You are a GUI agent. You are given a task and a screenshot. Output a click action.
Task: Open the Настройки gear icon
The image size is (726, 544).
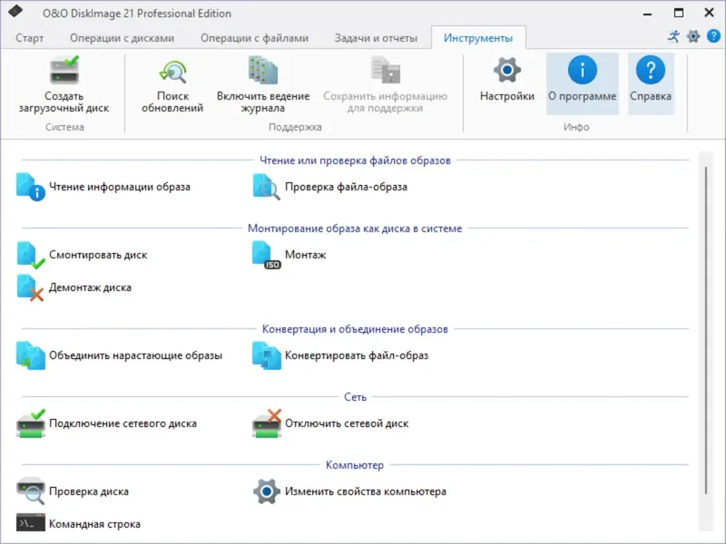(506, 70)
